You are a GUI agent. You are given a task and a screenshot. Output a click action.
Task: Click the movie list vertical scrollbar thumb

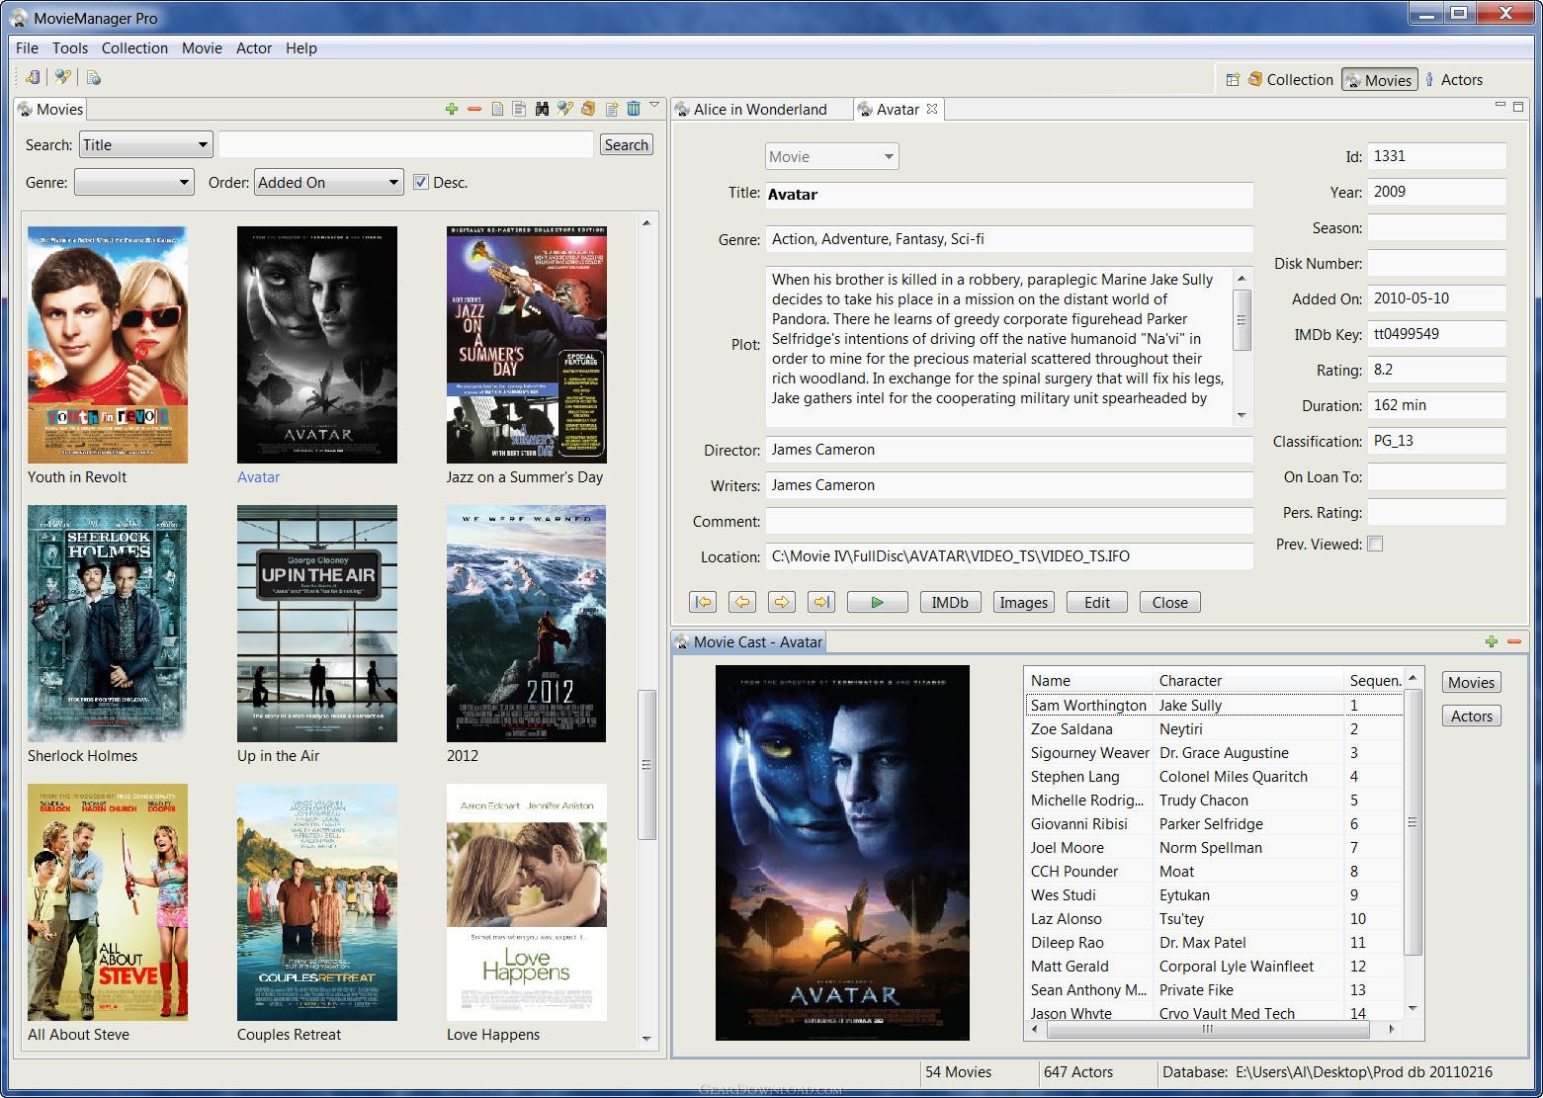647,764
